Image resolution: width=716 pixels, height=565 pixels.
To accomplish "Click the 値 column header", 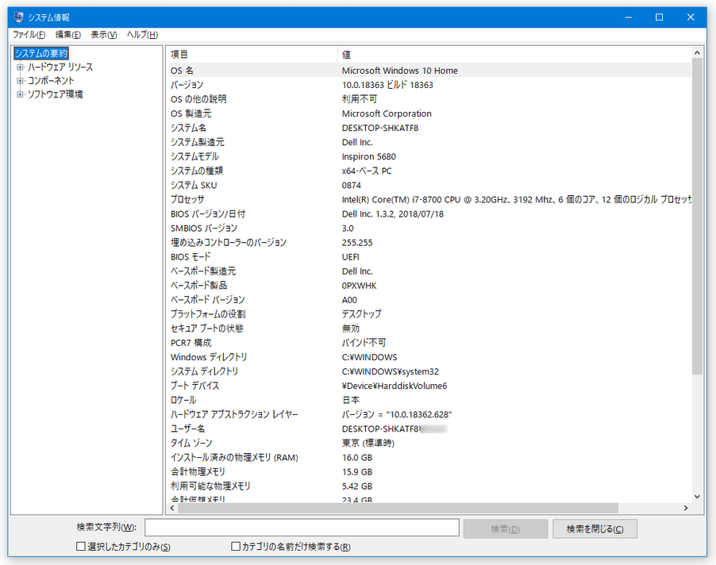I will (x=514, y=55).
